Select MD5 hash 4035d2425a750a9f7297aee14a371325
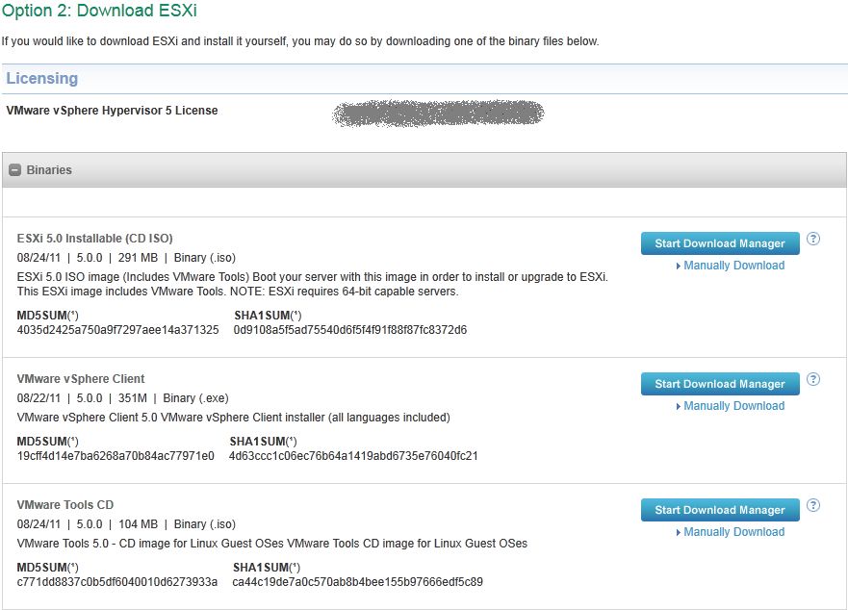The width and height of the screenshot is (848, 610). click(x=117, y=330)
